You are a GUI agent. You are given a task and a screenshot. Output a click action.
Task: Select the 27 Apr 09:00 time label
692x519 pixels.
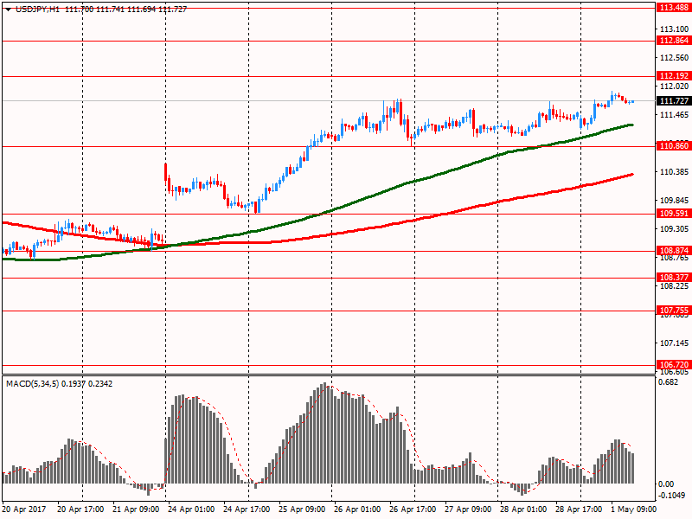(468, 509)
